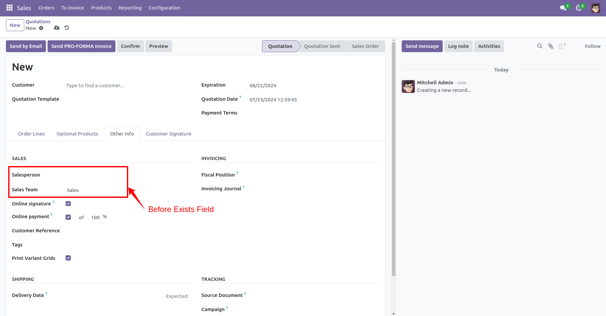Search messages with the magnifier icon
The height and width of the screenshot is (316, 606).
(539, 46)
